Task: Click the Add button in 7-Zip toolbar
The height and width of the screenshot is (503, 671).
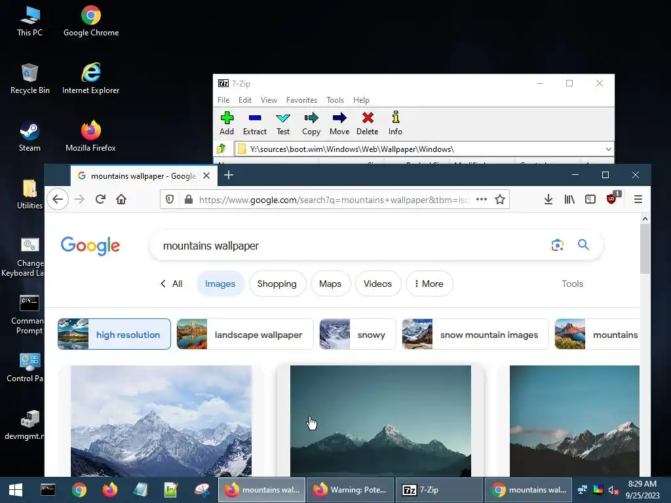Action: point(227,123)
